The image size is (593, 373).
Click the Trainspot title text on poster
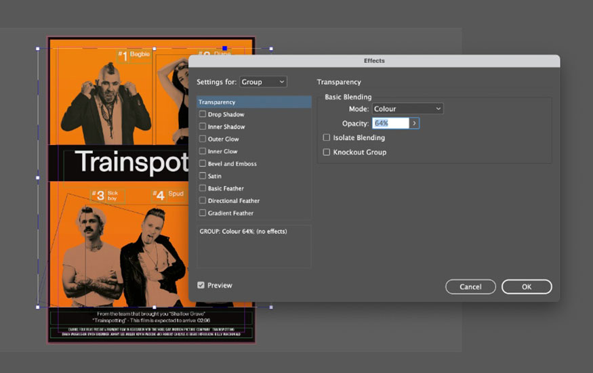[x=131, y=162]
